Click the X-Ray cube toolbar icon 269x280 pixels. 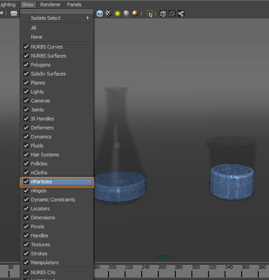pyautogui.click(x=163, y=13)
